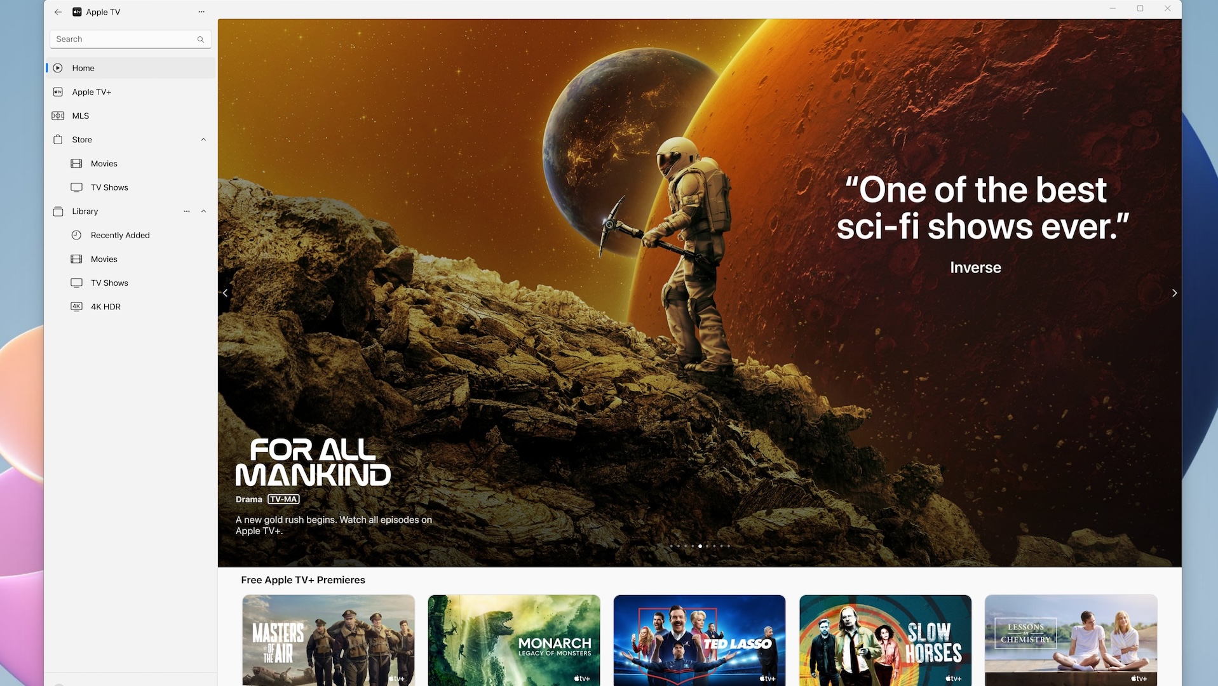Screen dimensions: 1218x686
Task: Select Home in the sidebar
Action: [x=131, y=68]
